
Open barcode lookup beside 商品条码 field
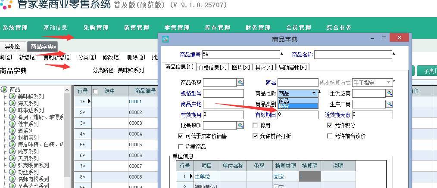point(240,83)
